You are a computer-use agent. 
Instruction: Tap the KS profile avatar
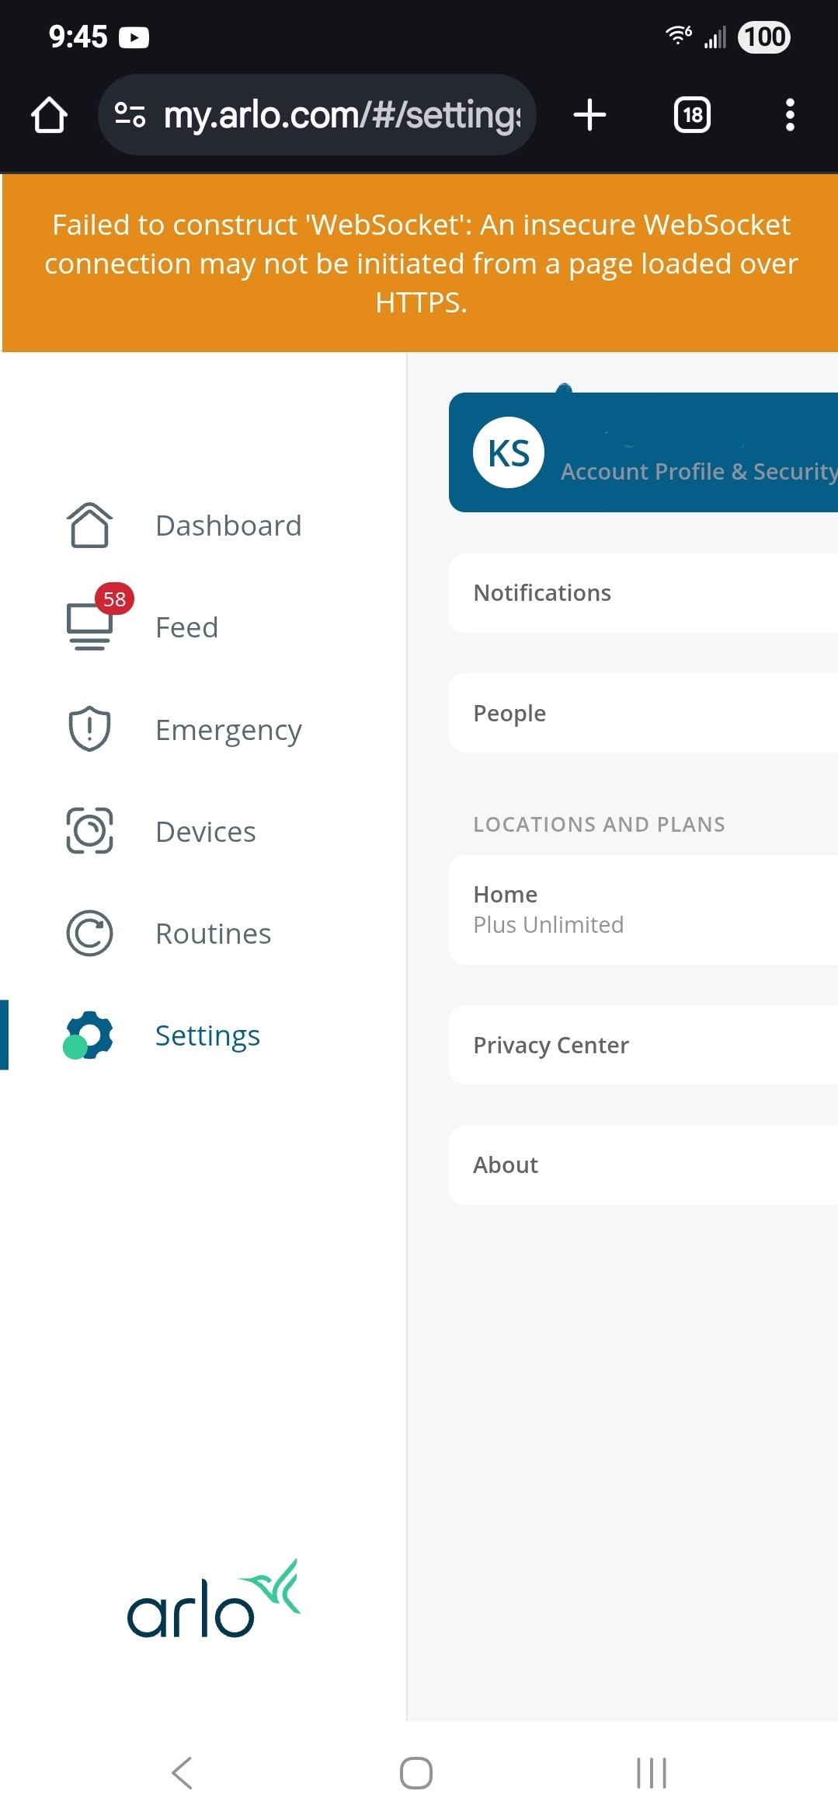pos(509,453)
